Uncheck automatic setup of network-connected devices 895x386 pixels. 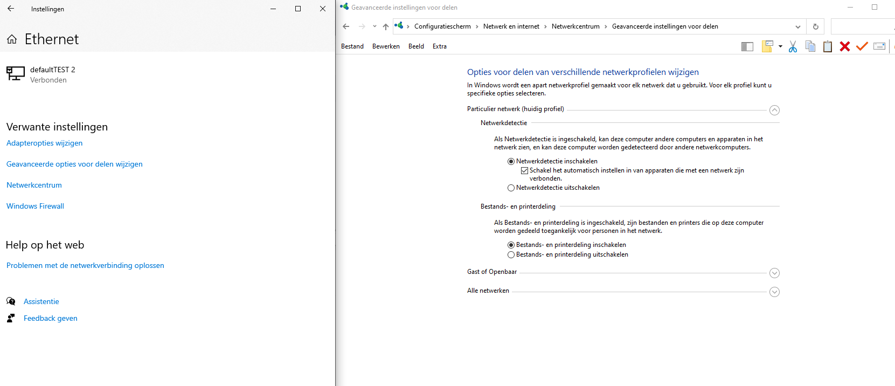524,170
